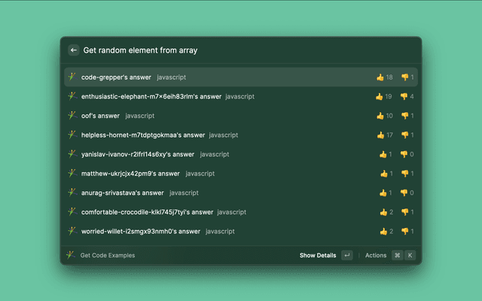Click thumbs-up icon on oof's answer
This screenshot has width=482, height=301.
pyautogui.click(x=380, y=116)
